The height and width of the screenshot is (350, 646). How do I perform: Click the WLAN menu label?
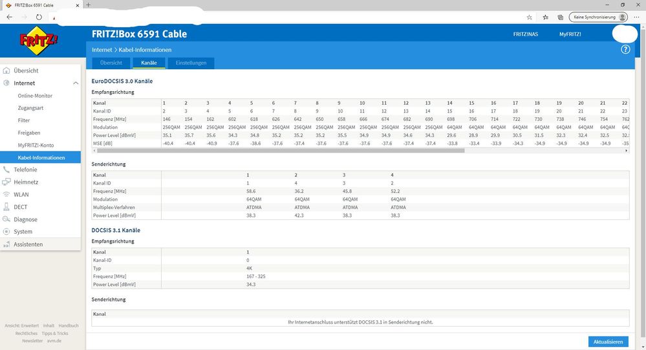[x=21, y=194]
